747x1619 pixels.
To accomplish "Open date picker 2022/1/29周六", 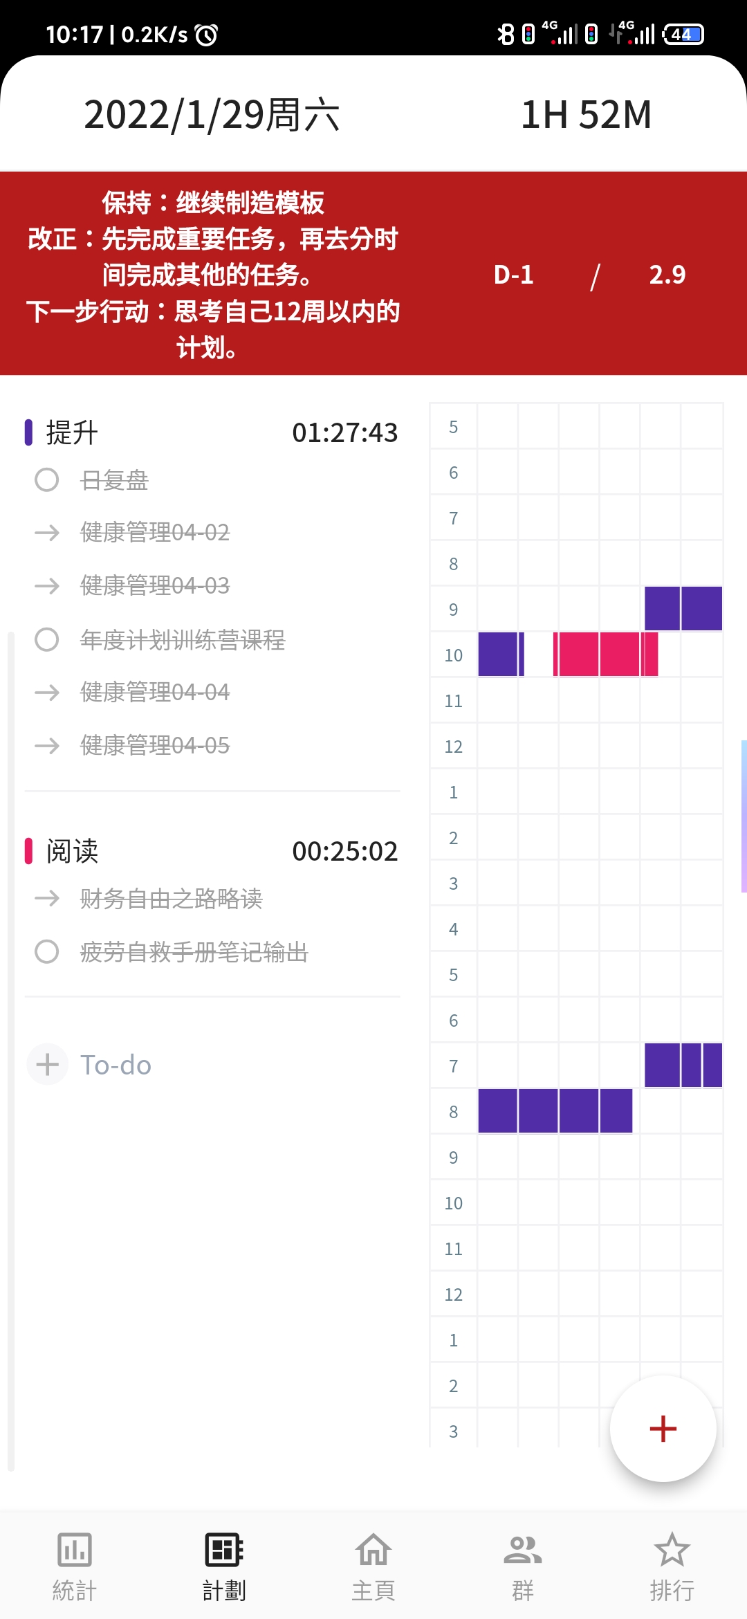I will (x=212, y=114).
